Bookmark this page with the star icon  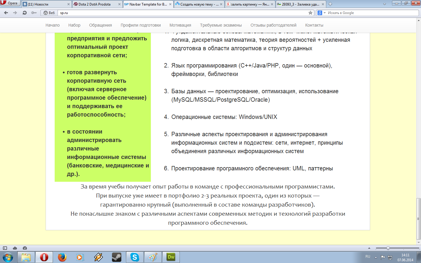pos(310,13)
